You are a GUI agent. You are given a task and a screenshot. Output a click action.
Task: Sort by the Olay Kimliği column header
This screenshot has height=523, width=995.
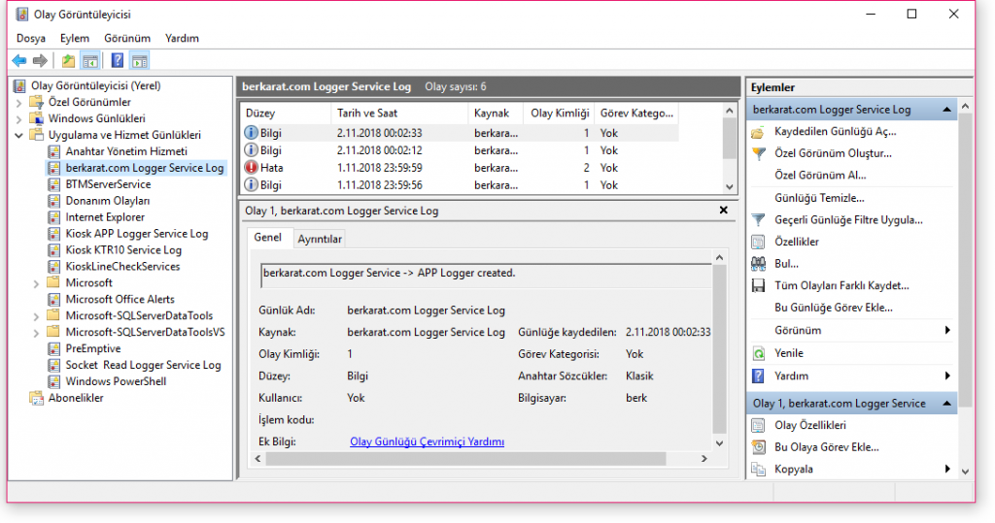560,113
